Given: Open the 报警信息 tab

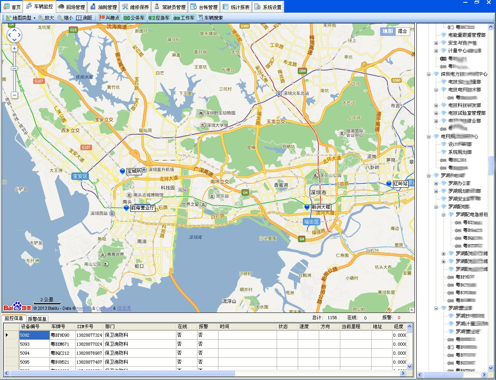Looking at the screenshot, I should 37,319.
